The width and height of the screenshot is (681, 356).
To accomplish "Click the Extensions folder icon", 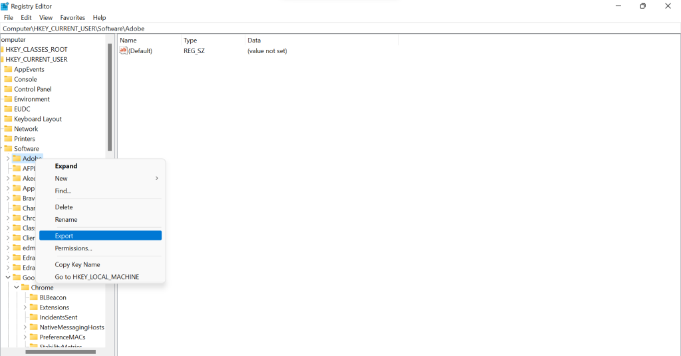I will [x=34, y=308].
